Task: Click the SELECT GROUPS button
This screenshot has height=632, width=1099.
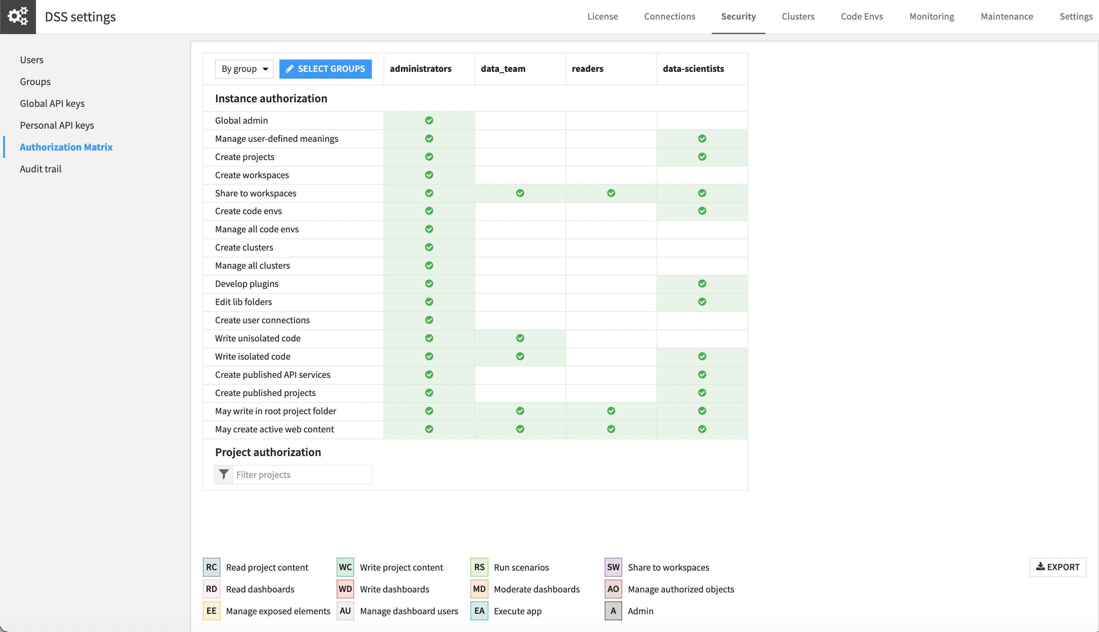Action: (x=325, y=69)
